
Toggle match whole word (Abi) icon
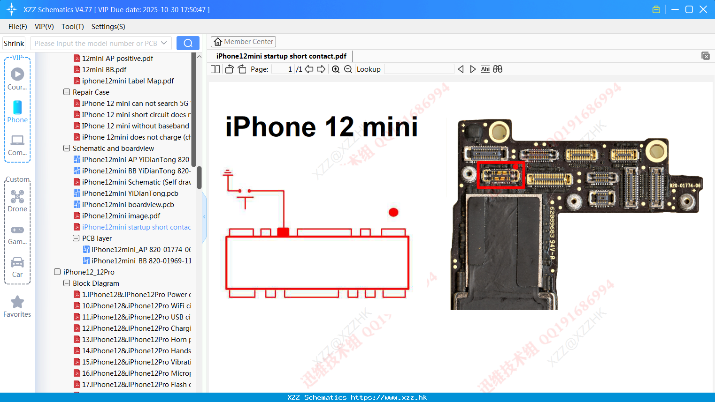point(485,69)
